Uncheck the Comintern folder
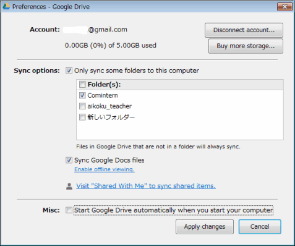This screenshot has width=295, height=246. click(x=82, y=95)
